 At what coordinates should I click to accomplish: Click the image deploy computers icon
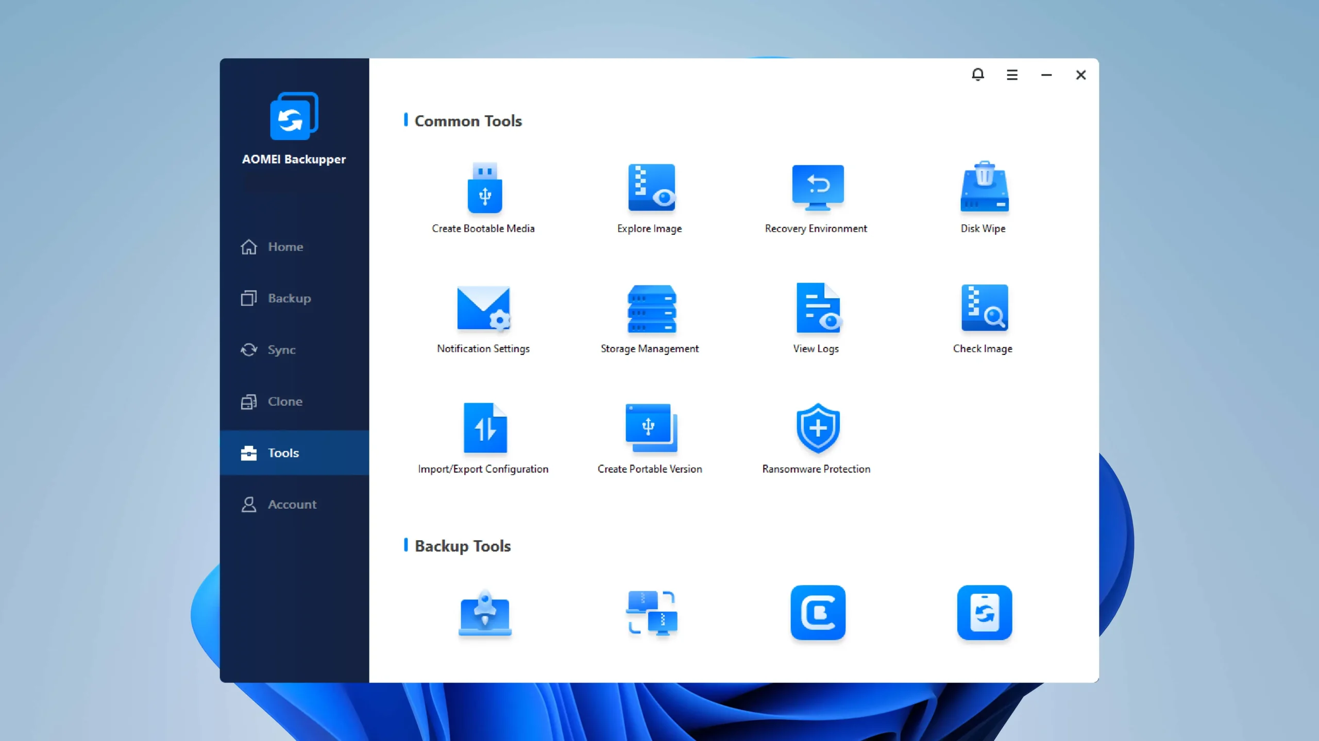[651, 613]
